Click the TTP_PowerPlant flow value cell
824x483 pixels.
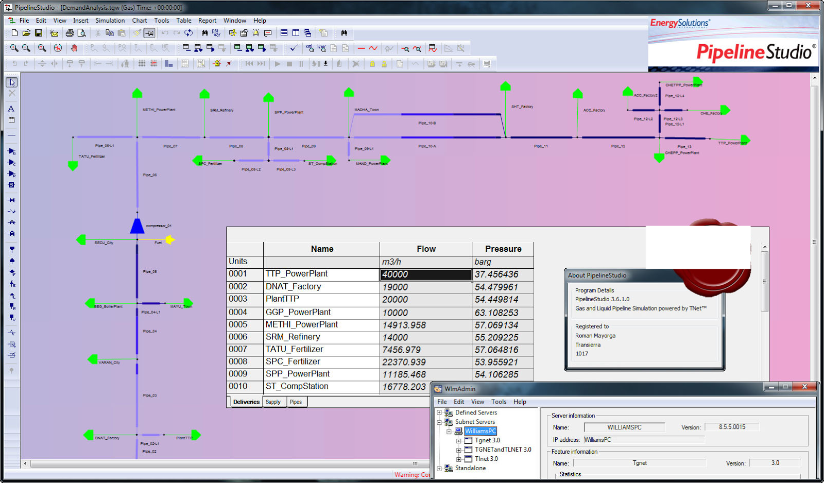(425, 274)
